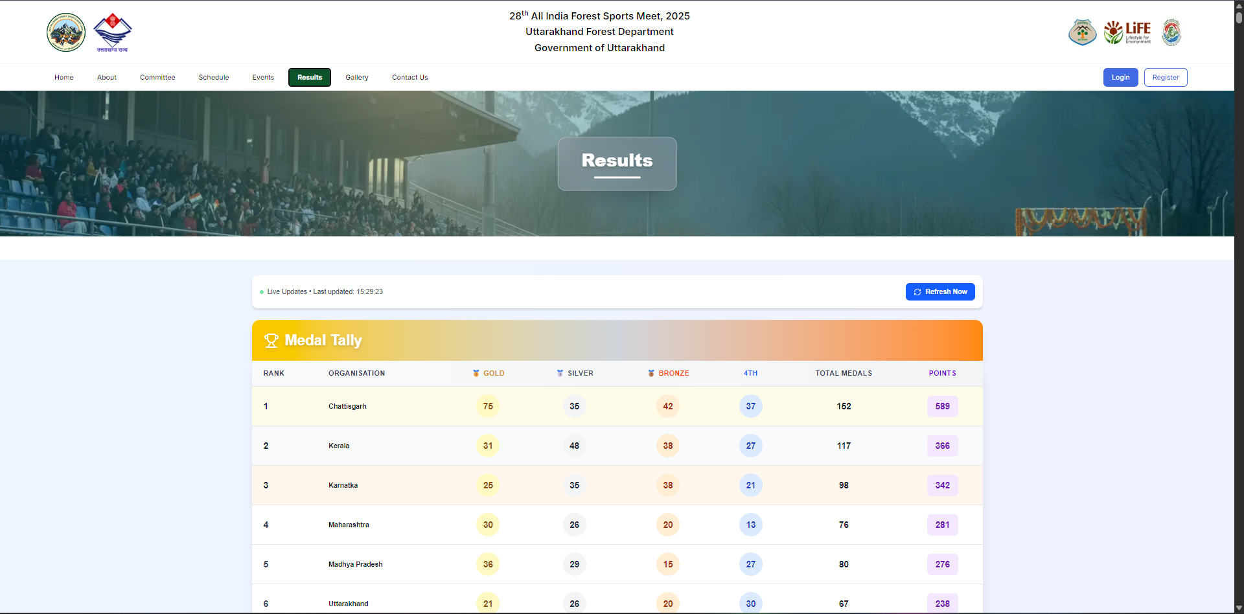This screenshot has width=1244, height=614.
Task: Click Karnataka's points badge 342
Action: [x=943, y=485]
